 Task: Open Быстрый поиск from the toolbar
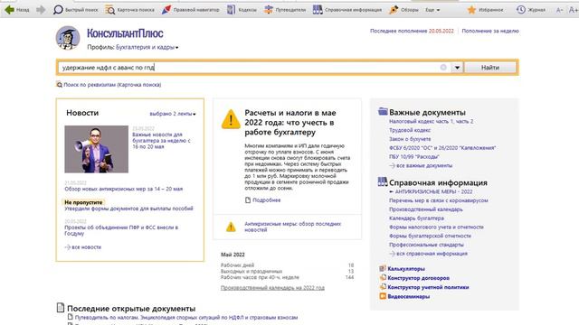[x=76, y=10]
